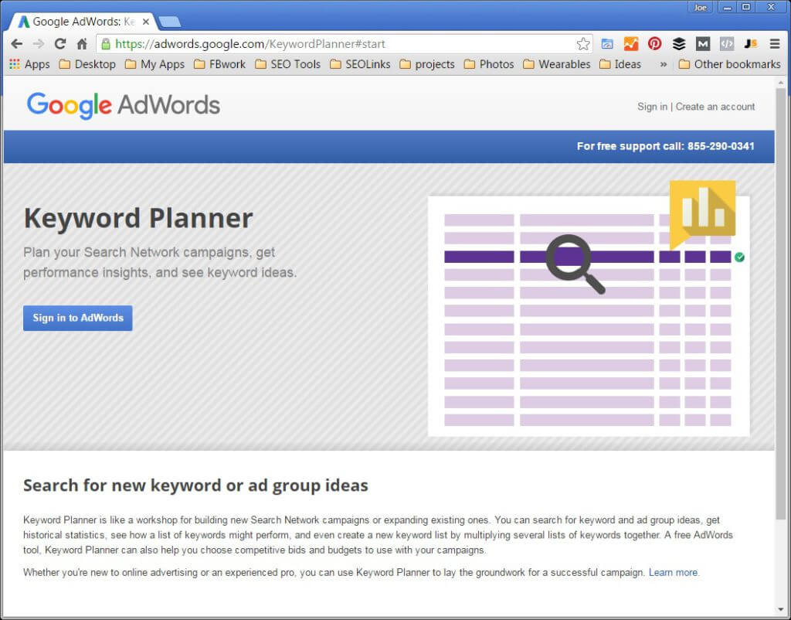Open the Photos bookmarks folder
Viewport: 791px width, 620px height.
point(489,64)
